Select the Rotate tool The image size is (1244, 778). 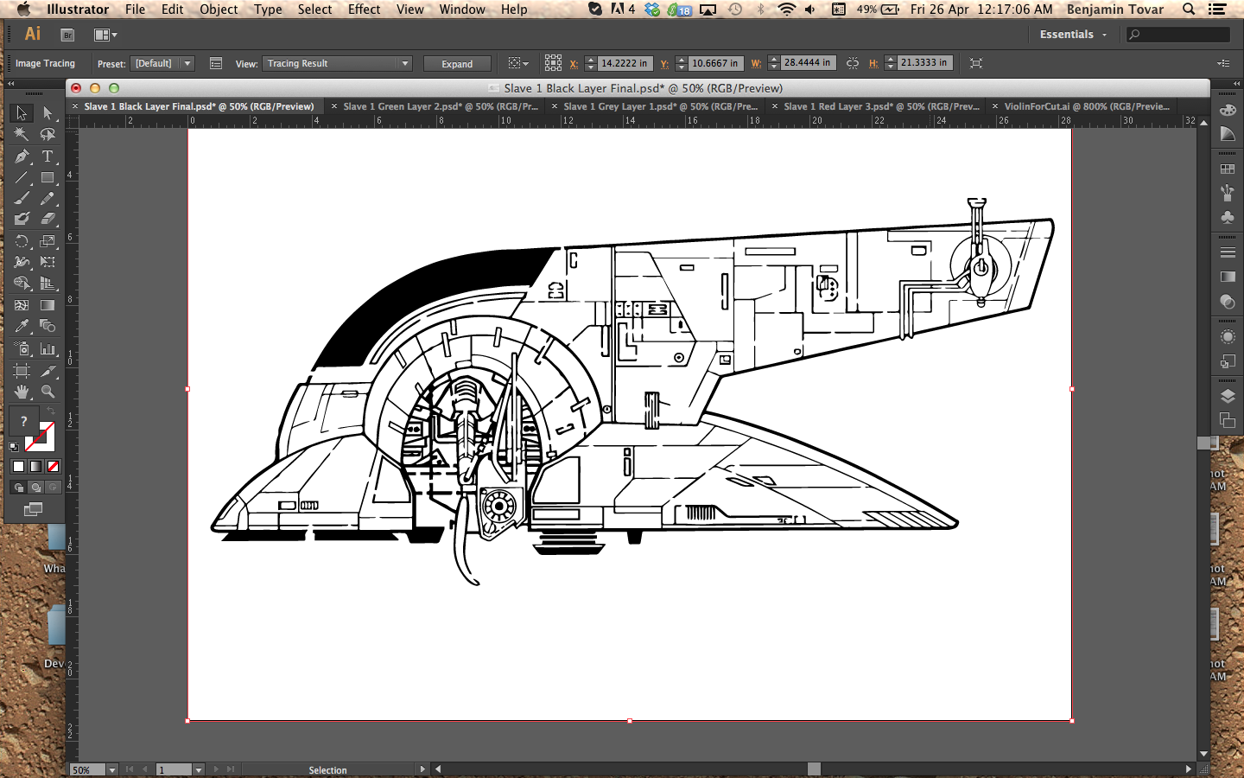tap(22, 241)
